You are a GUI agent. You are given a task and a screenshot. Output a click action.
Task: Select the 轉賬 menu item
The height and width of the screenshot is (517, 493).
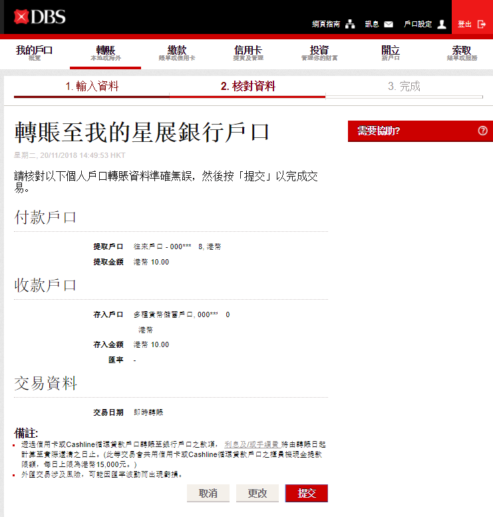click(105, 53)
